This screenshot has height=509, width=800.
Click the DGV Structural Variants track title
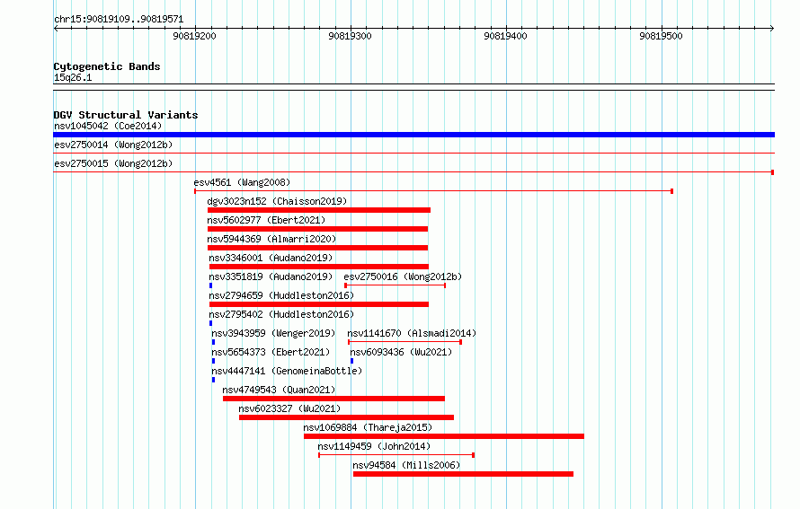(126, 115)
